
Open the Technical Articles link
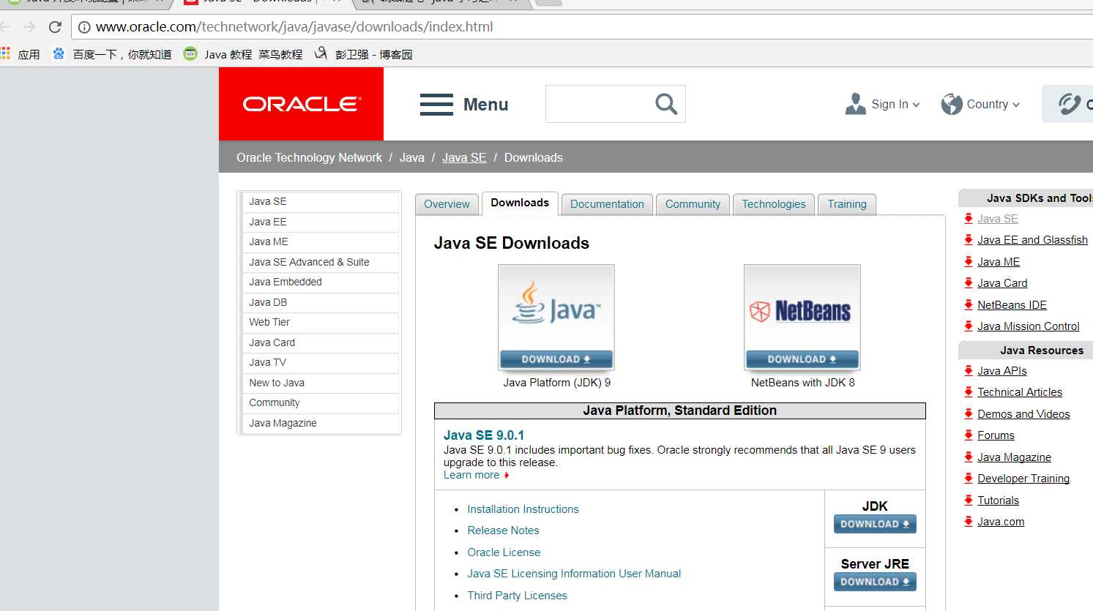(1019, 392)
